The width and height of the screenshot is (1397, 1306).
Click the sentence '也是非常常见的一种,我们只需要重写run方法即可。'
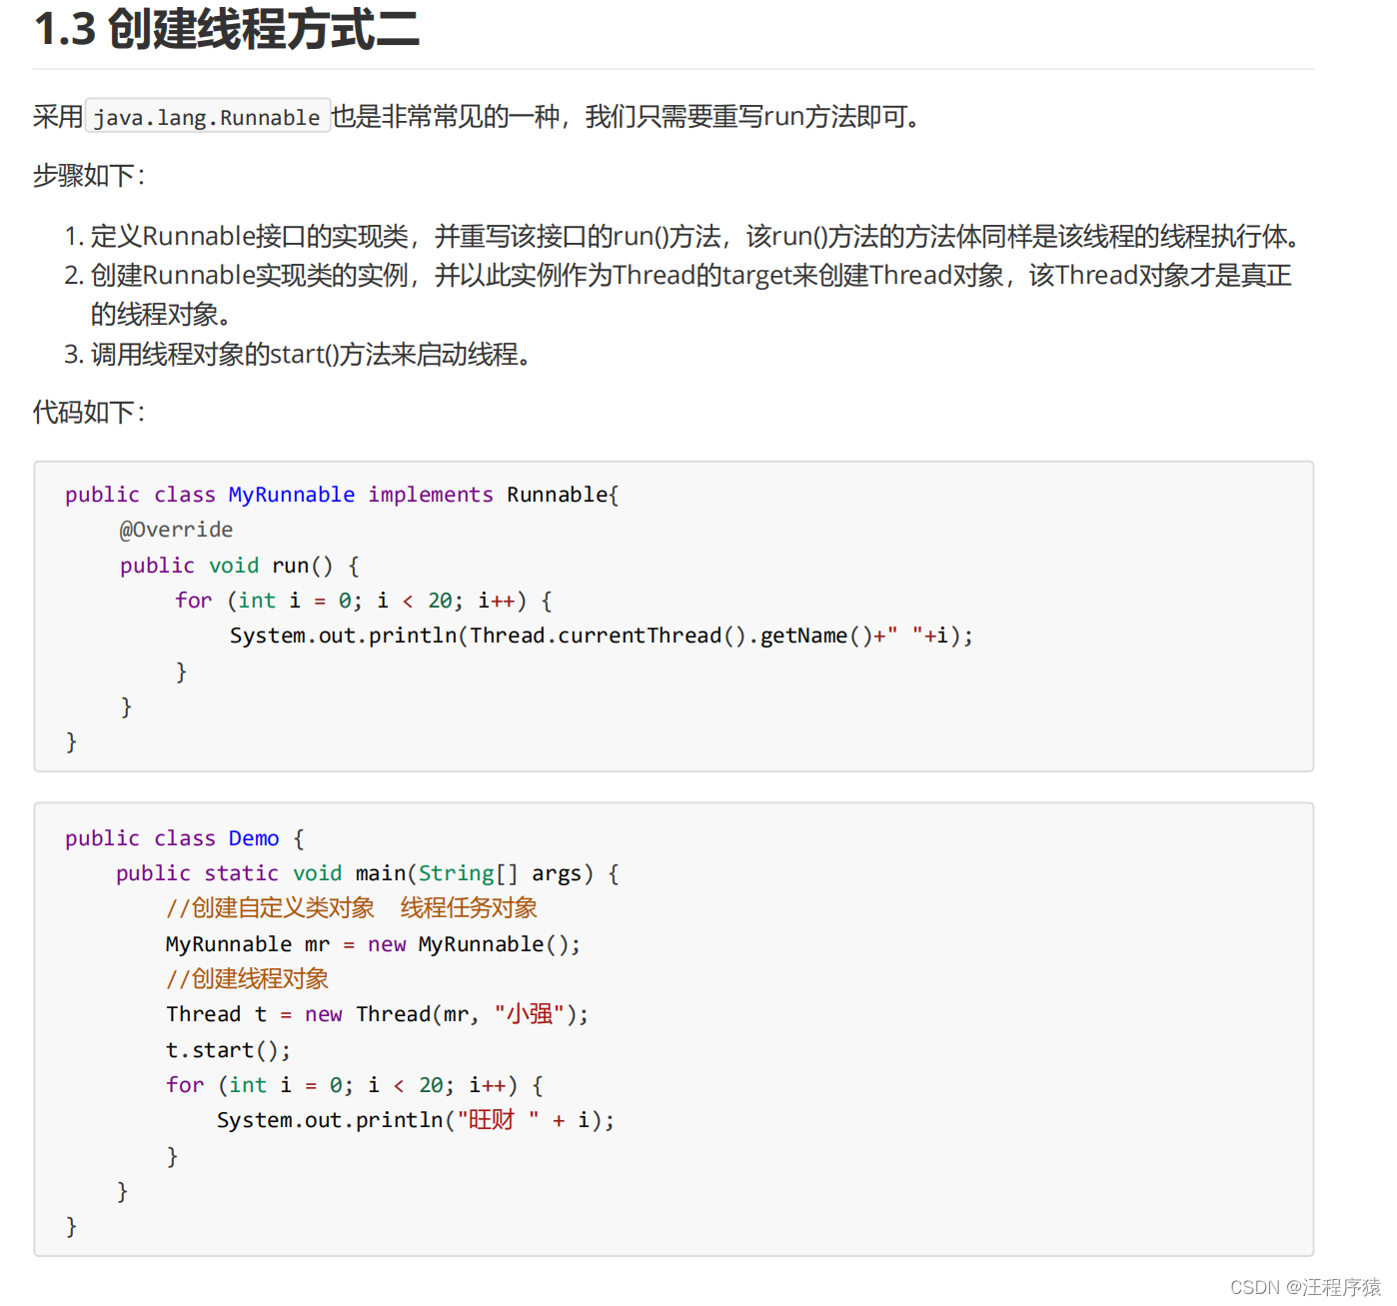[628, 117]
